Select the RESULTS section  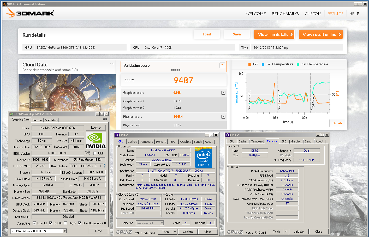[335, 14]
